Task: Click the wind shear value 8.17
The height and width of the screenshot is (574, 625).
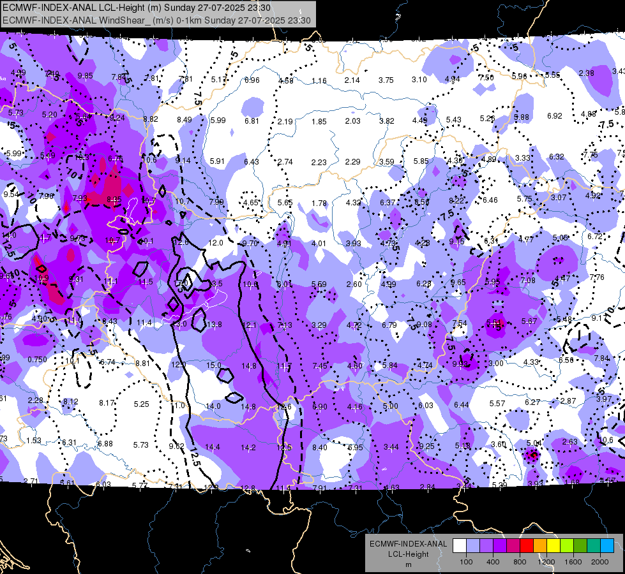Action: (x=107, y=403)
